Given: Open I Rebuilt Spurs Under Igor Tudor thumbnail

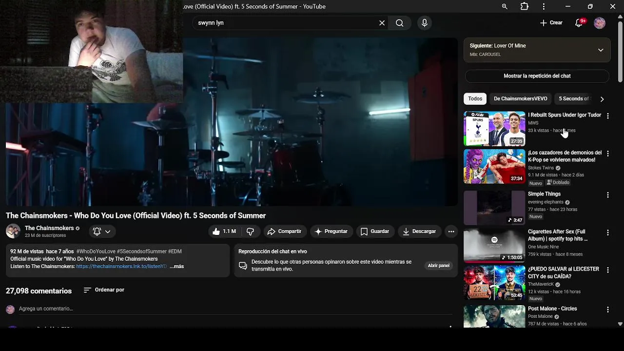Looking at the screenshot, I should pyautogui.click(x=494, y=129).
